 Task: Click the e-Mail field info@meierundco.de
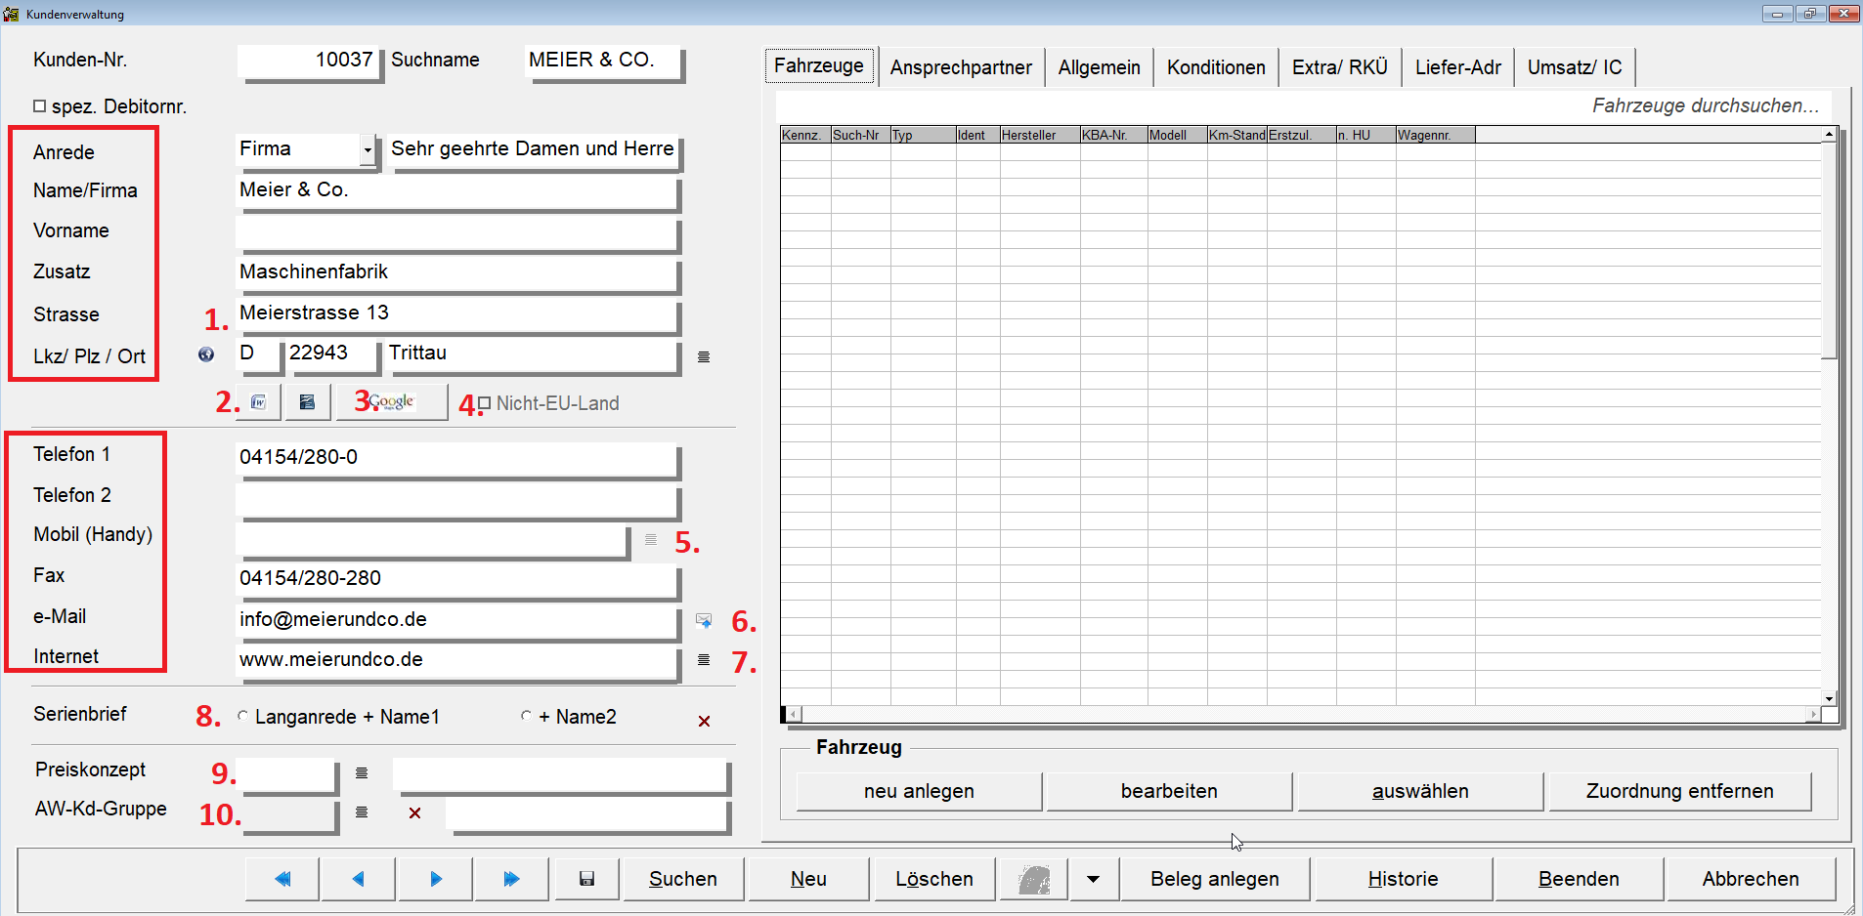tap(456, 620)
